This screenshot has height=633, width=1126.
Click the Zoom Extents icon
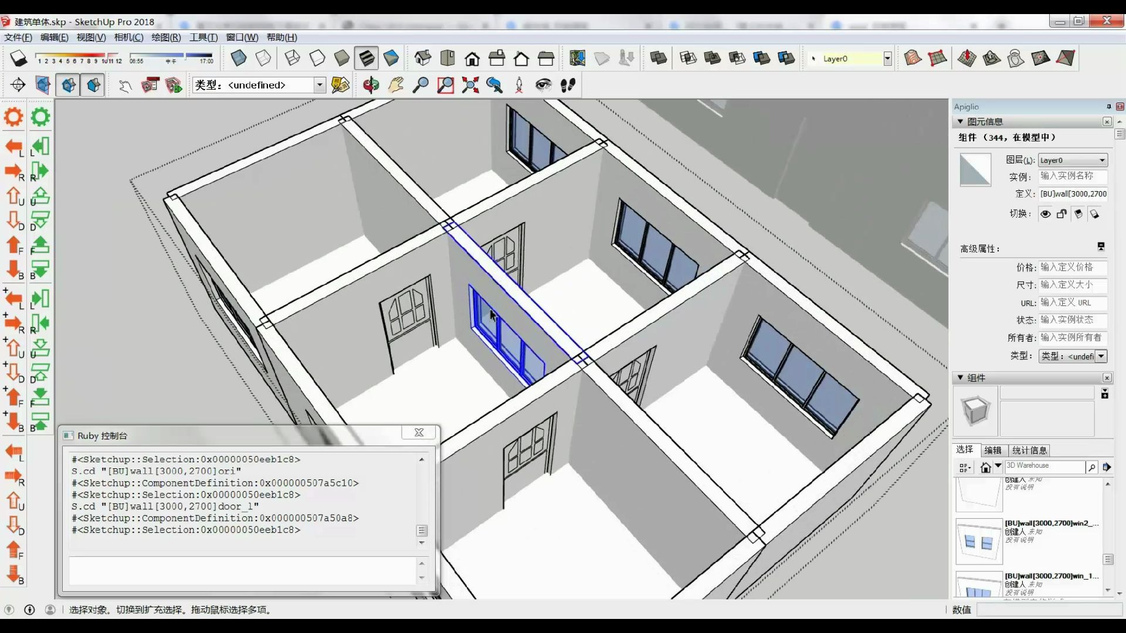(470, 86)
